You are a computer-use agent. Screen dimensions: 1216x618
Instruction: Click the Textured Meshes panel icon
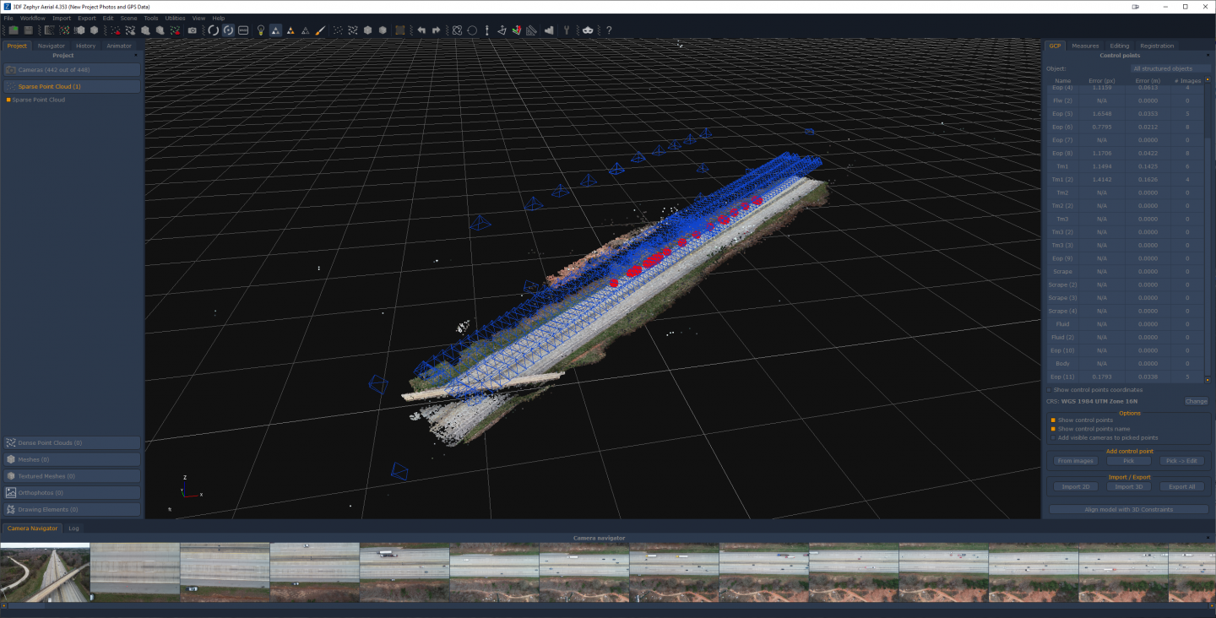coord(11,476)
